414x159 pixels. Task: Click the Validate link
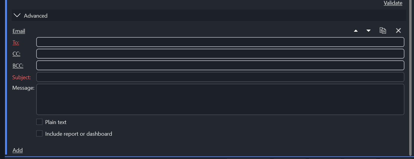click(393, 3)
